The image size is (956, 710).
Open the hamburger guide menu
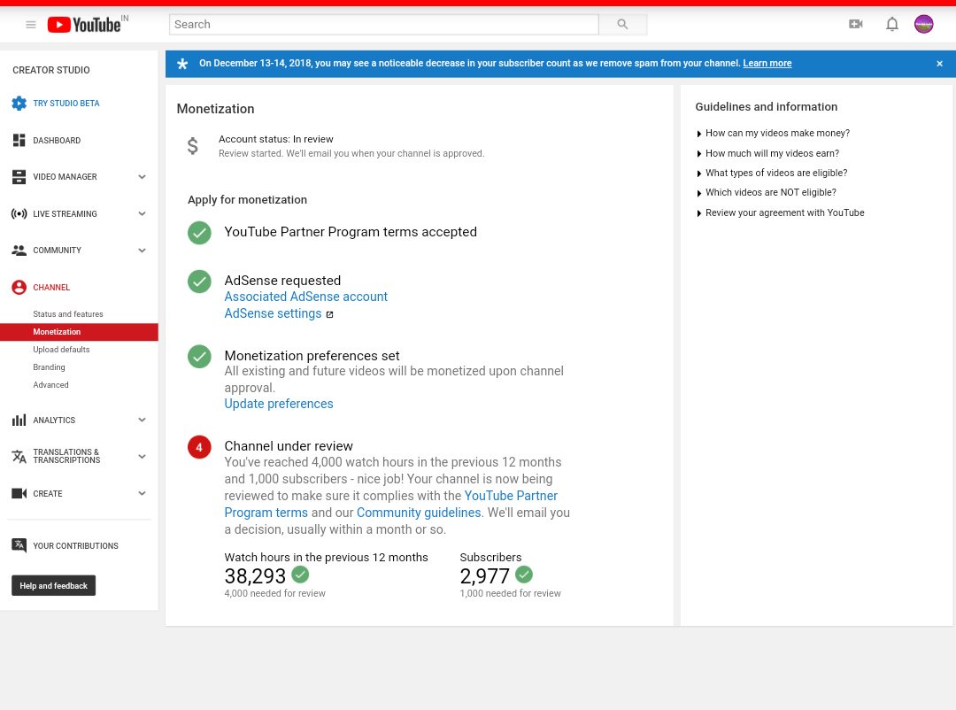click(30, 25)
